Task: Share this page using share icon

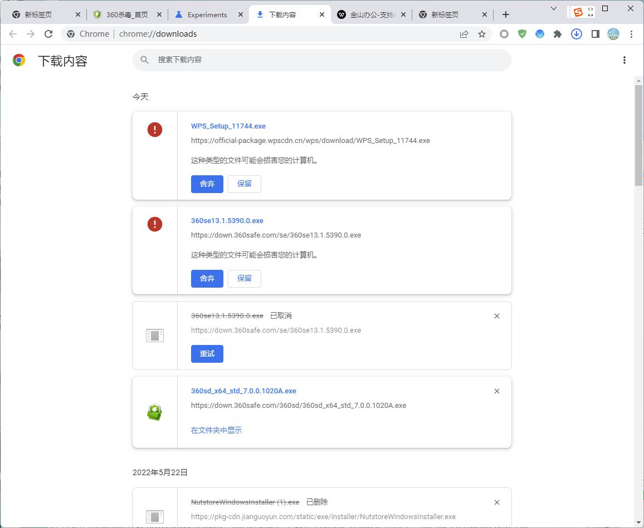Action: point(464,34)
